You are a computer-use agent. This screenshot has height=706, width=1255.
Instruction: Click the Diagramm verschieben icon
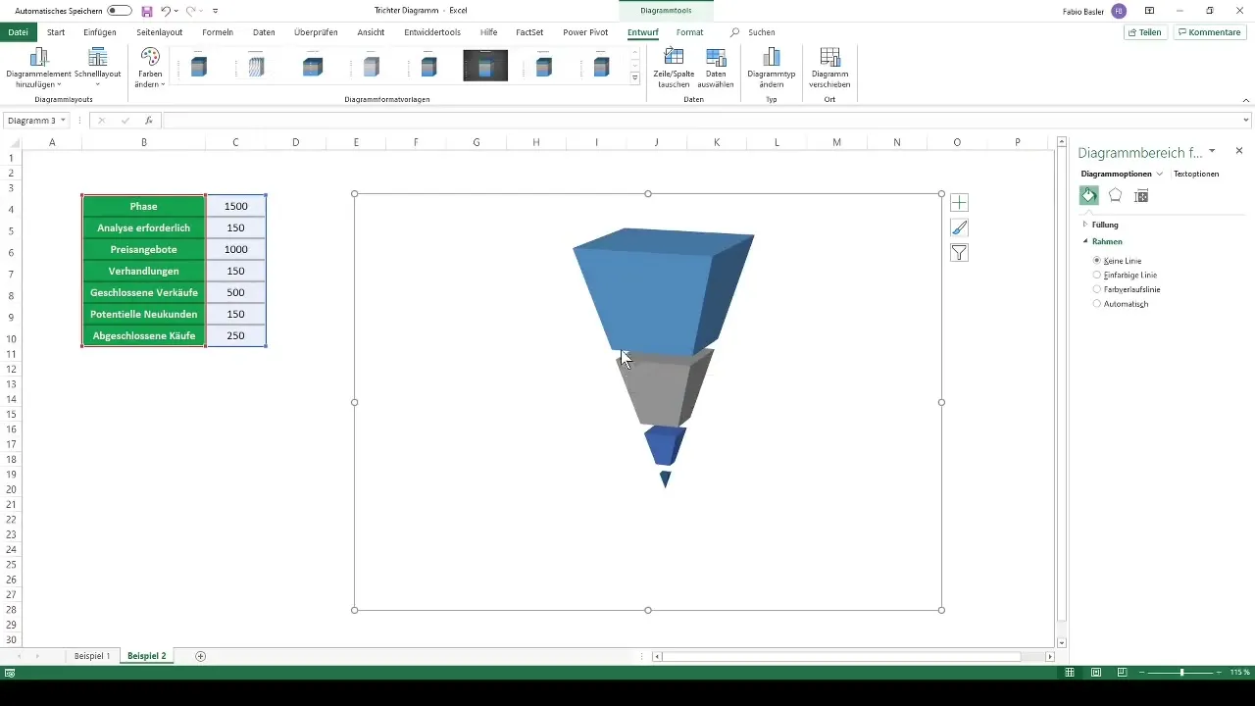coord(829,57)
